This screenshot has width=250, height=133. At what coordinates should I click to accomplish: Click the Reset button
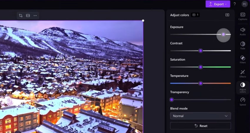[x=200, y=126]
